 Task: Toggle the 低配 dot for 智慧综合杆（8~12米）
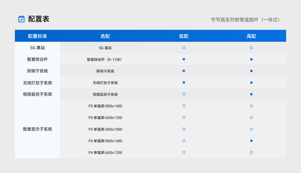[184, 59]
